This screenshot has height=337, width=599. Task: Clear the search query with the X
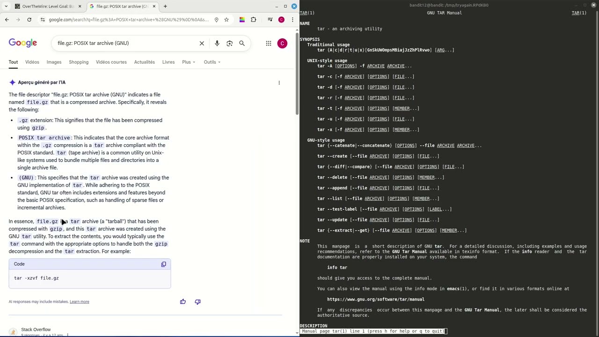[202, 43]
